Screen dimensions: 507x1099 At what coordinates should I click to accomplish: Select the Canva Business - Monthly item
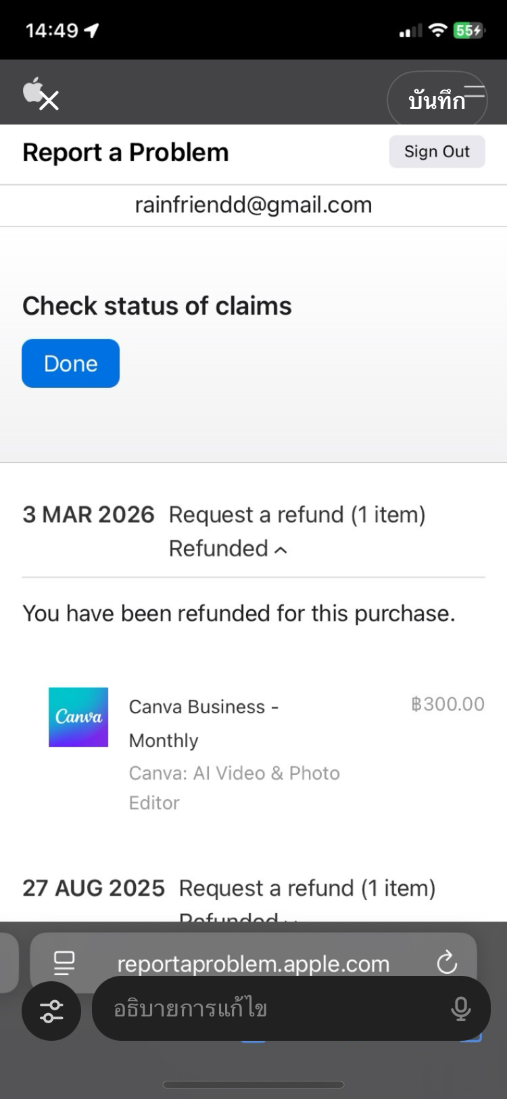203,723
